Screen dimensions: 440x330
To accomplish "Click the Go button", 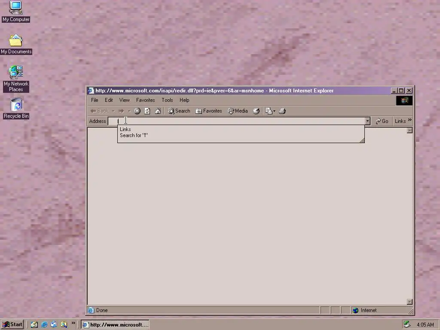I will (x=382, y=121).
